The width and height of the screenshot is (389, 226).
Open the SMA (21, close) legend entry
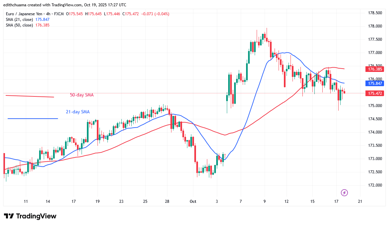(20, 20)
